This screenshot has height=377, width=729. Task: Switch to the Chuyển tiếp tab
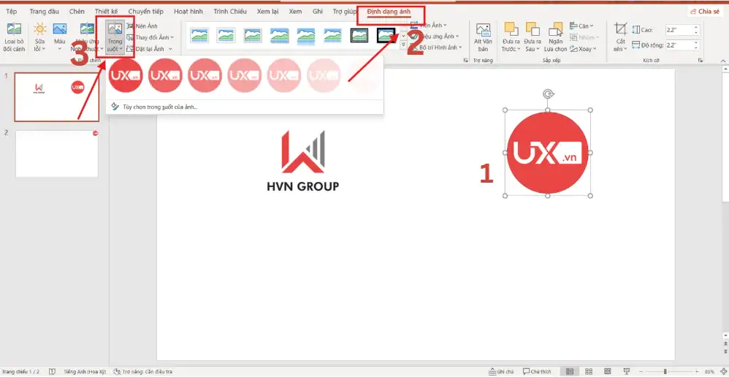tap(145, 11)
